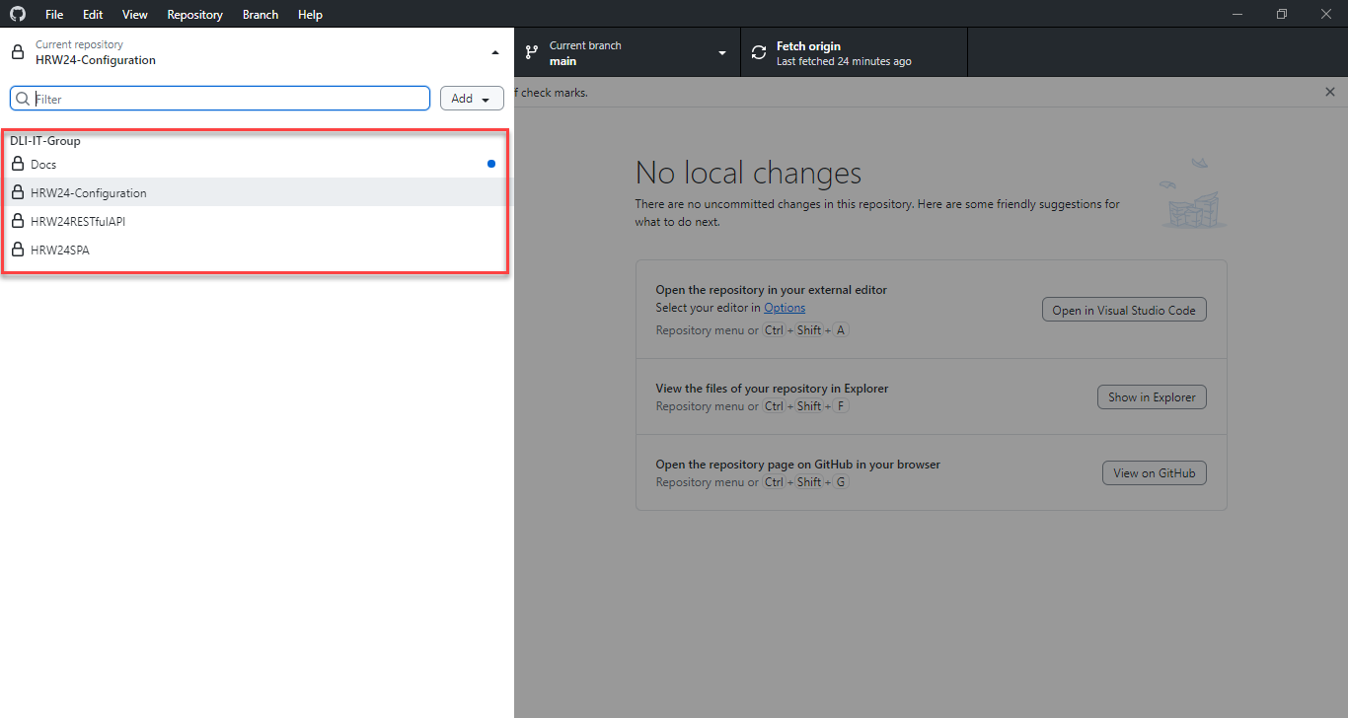Viewport: 1348px width, 718px height.
Task: Collapse the Current repository dropdown
Action: [494, 51]
